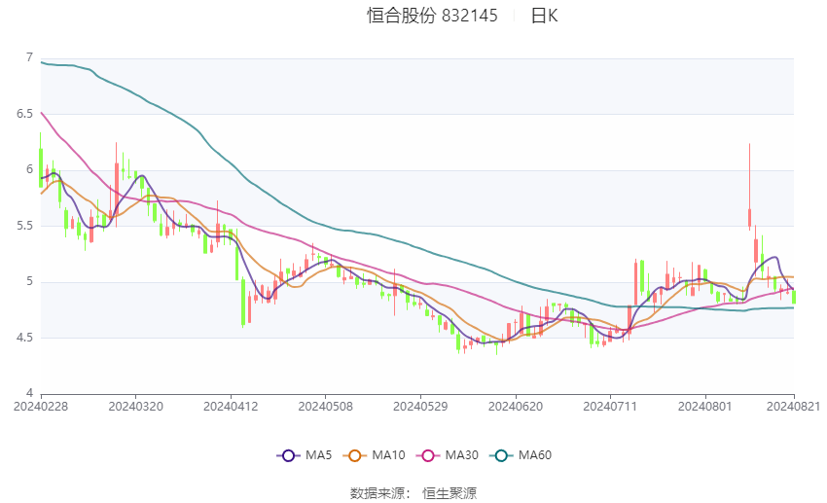The width and height of the screenshot is (827, 503).
Task: Hide the MA30 series via its label
Action: click(461, 455)
